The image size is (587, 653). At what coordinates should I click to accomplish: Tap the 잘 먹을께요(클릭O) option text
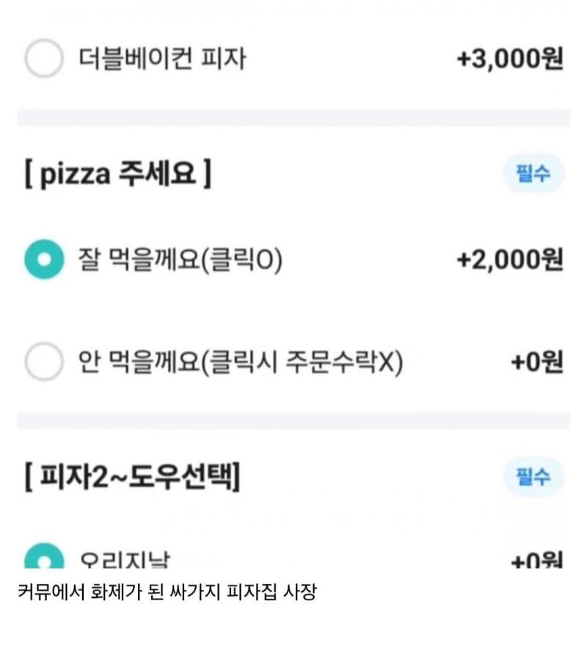tap(180, 259)
